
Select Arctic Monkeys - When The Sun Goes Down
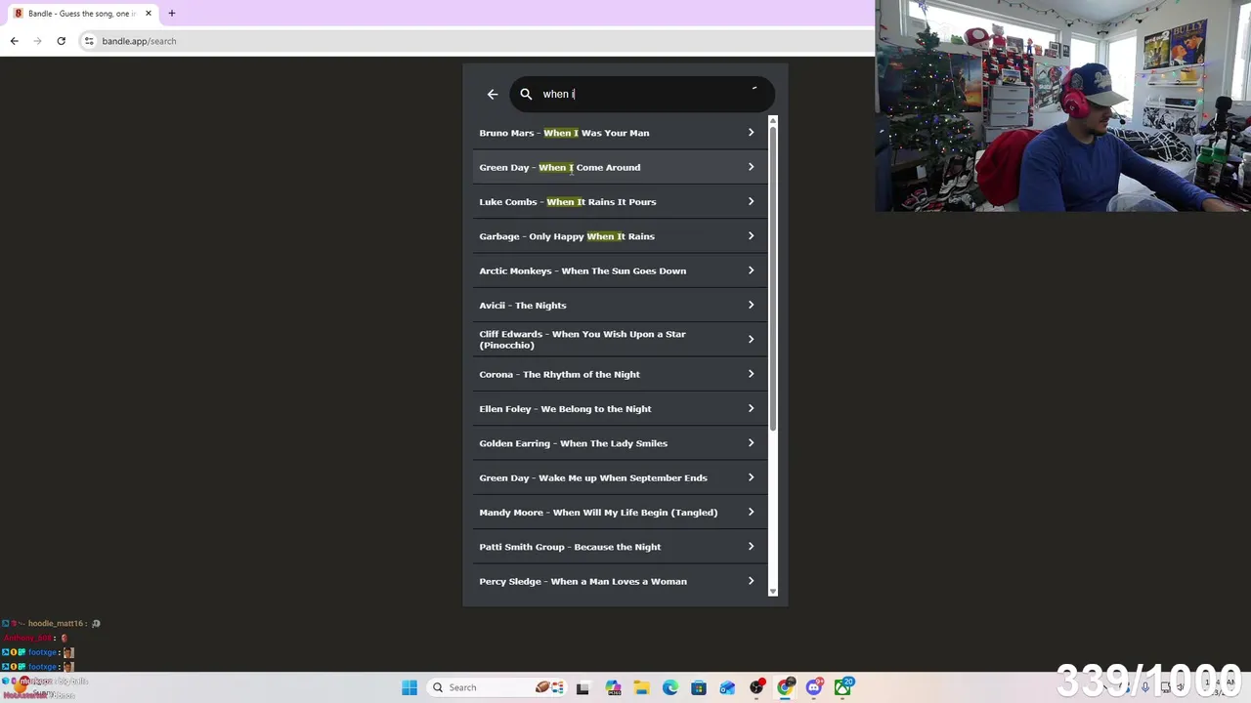pos(621,270)
